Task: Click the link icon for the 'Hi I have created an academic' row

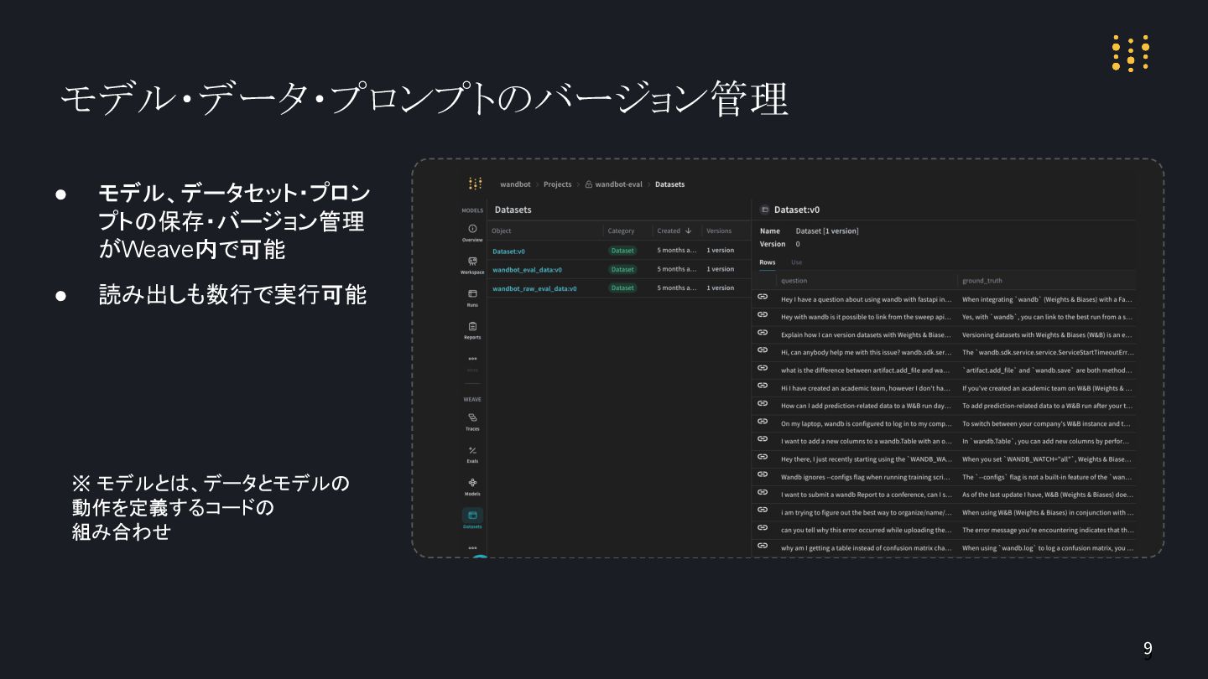Action: coord(763,386)
